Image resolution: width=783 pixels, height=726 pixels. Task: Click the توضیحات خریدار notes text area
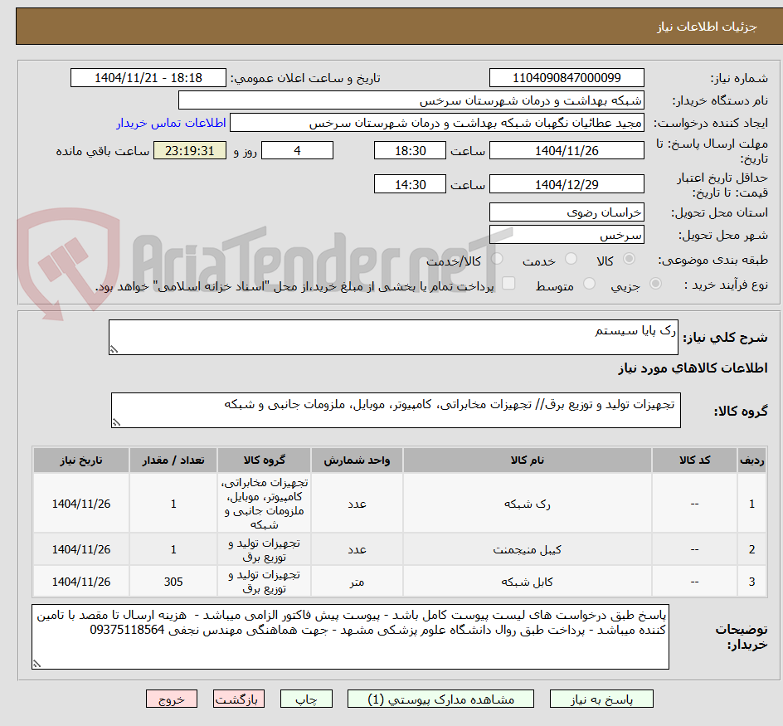click(x=351, y=636)
